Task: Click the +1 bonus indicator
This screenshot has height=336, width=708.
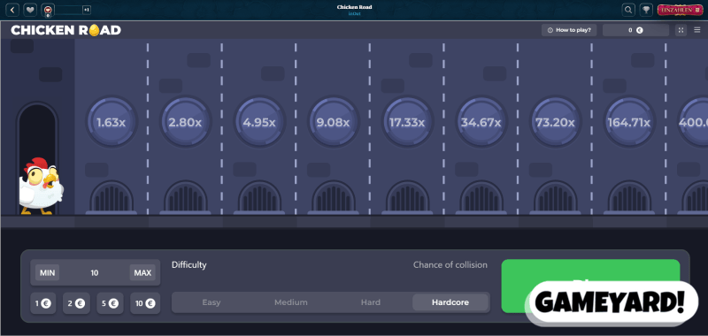Action: (87, 10)
